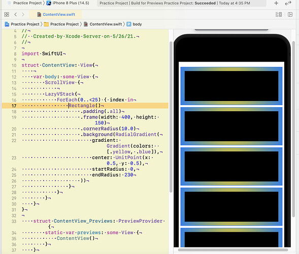This screenshot has width=299, height=254.
Task: Open Practice Project scheme selector
Action: [27, 3]
